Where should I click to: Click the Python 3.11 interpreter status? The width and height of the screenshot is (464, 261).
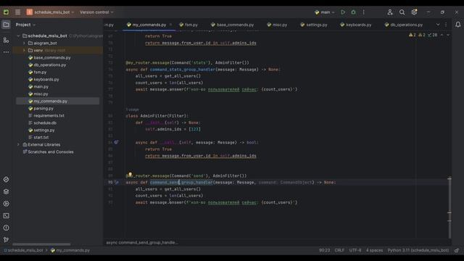click(418, 250)
